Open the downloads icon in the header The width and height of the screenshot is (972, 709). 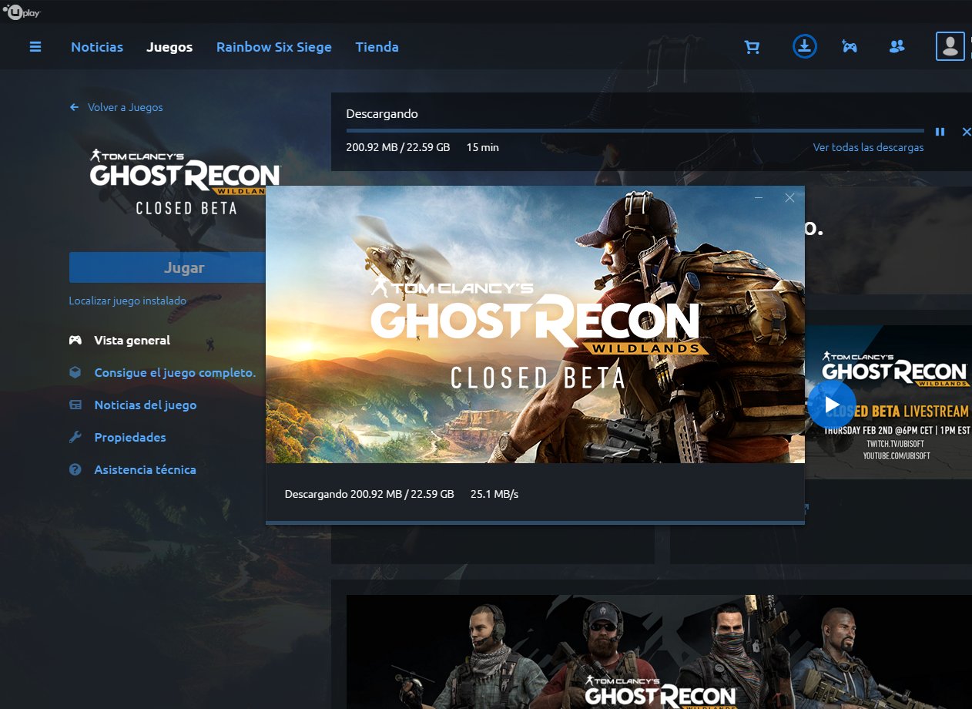pos(804,47)
